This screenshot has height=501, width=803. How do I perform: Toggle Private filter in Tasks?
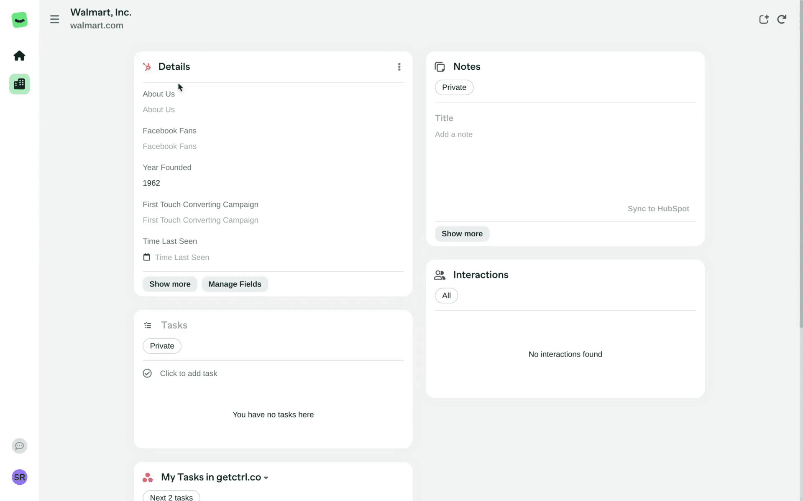[x=162, y=346]
